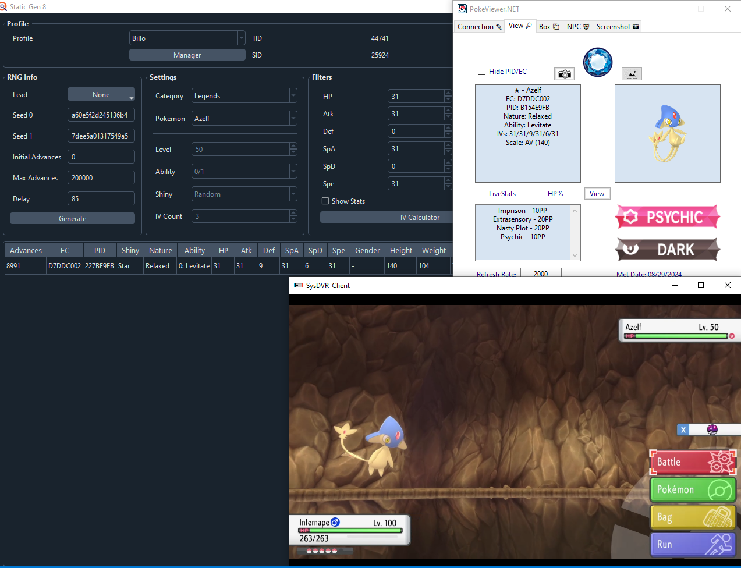The image size is (741, 568).
Task: Click the Advances column header
Action: pyautogui.click(x=26, y=250)
